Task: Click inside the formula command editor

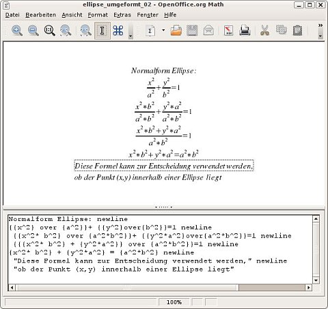Action: [x=160, y=249]
